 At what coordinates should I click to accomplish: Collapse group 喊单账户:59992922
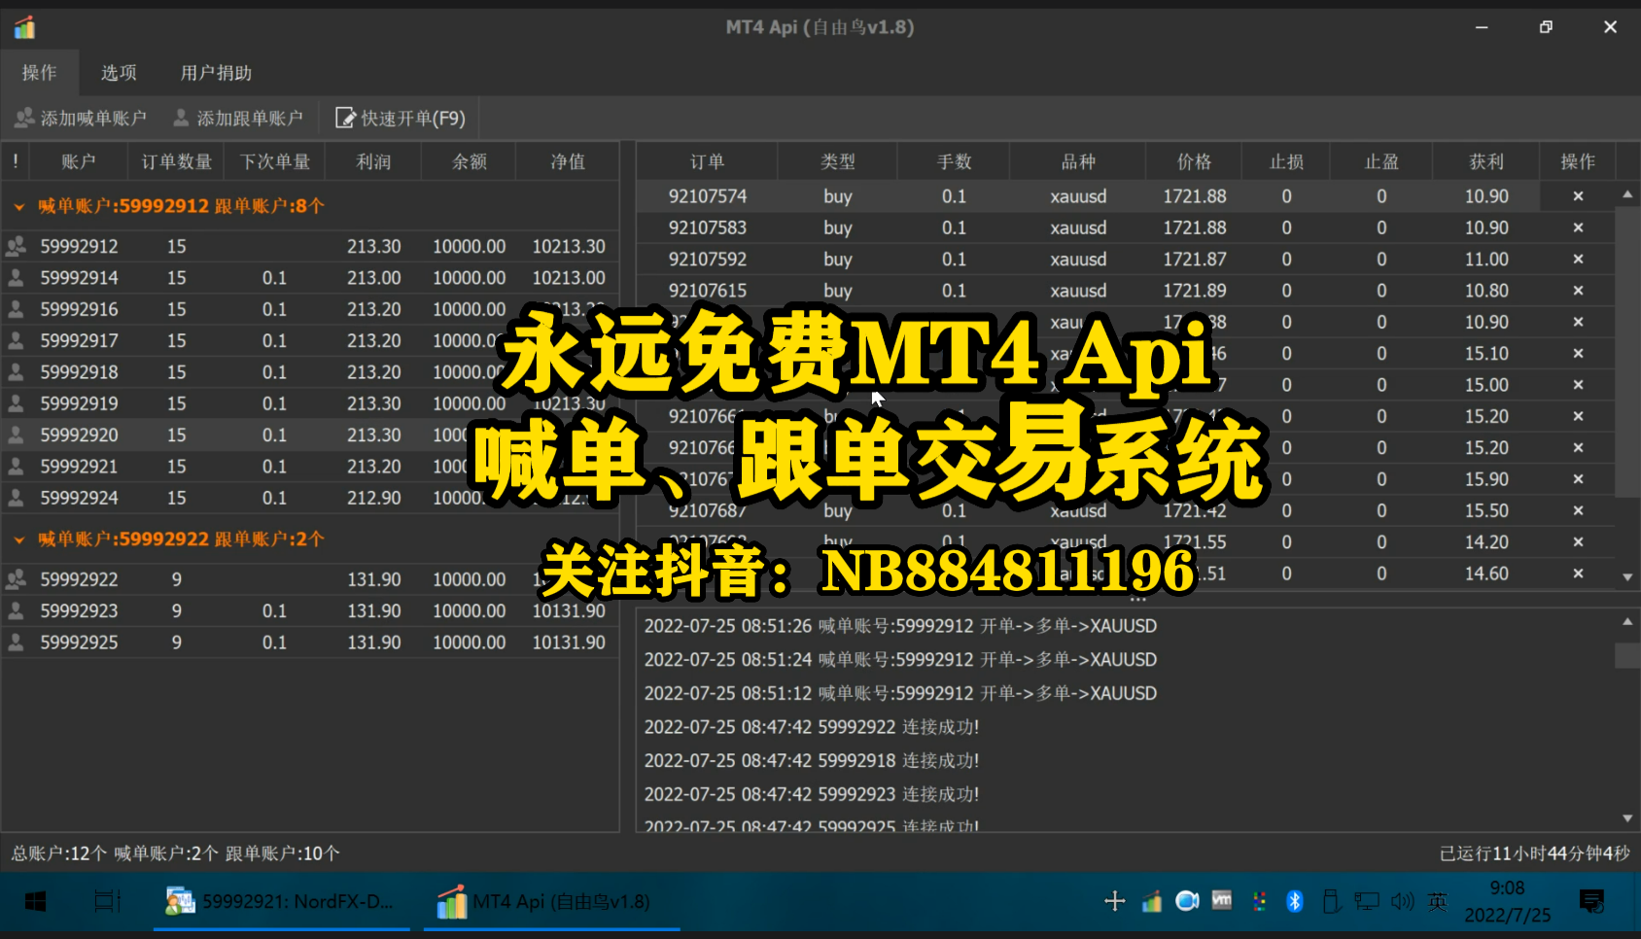click(18, 539)
